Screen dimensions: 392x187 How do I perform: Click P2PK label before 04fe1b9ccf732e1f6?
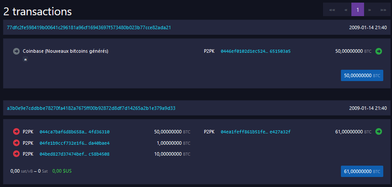click(x=28, y=143)
